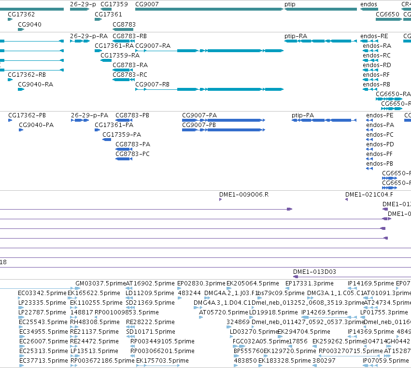Click EST label RE28222.5prime
This screenshot has height=368, width=411.
tap(150, 323)
